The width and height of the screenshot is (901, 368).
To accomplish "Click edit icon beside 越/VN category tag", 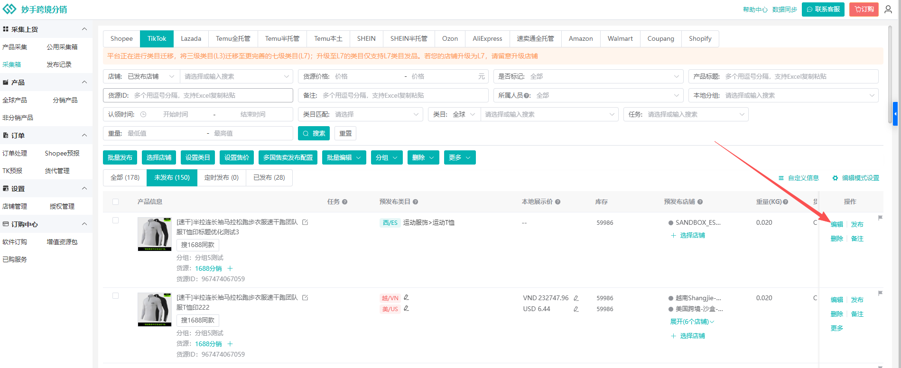I will pyautogui.click(x=407, y=297).
